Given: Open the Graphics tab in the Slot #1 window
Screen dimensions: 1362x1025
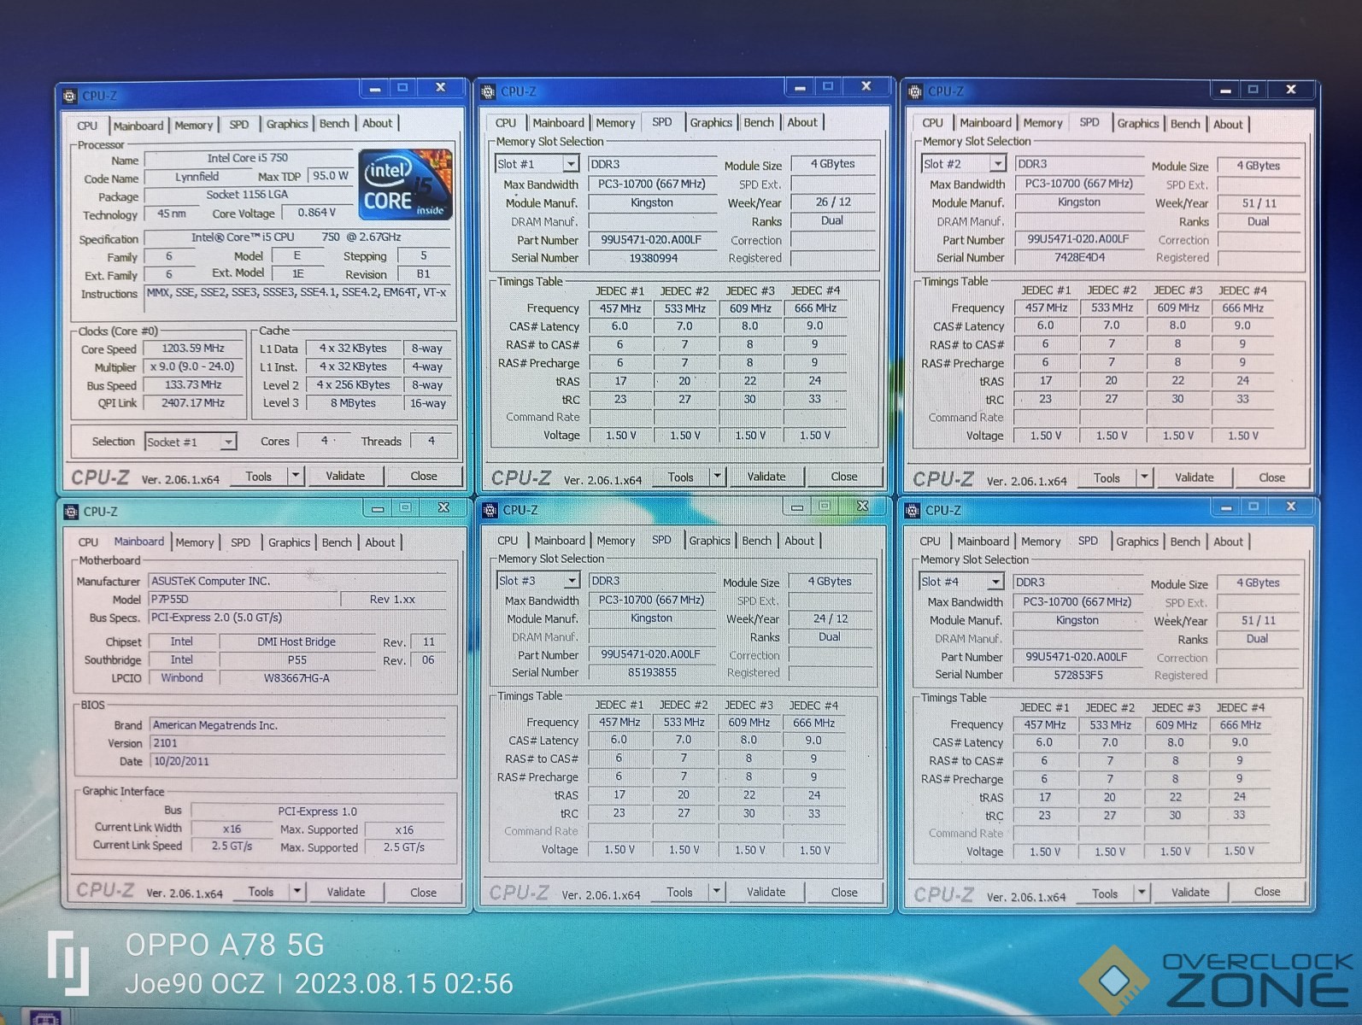Looking at the screenshot, I should pyautogui.click(x=711, y=123).
